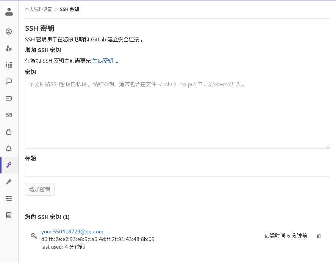336x263 pixels.
Task: Open the Profile settings sidebar icon
Action: (x=9, y=31)
